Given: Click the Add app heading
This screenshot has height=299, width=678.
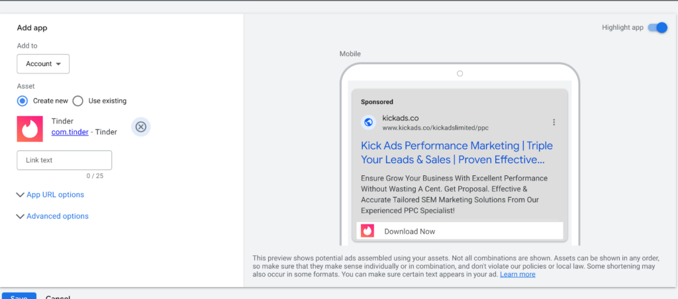Looking at the screenshot, I should (32, 28).
